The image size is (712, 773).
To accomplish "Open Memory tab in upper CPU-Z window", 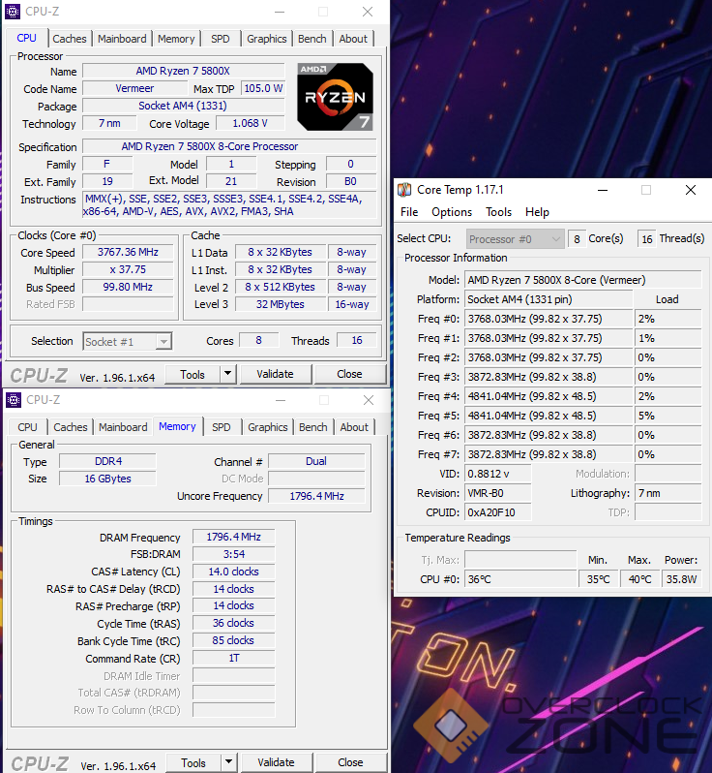I will 176,39.
